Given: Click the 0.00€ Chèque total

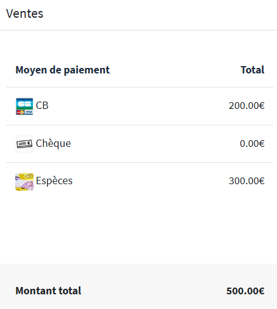Looking at the screenshot, I should point(252,144).
